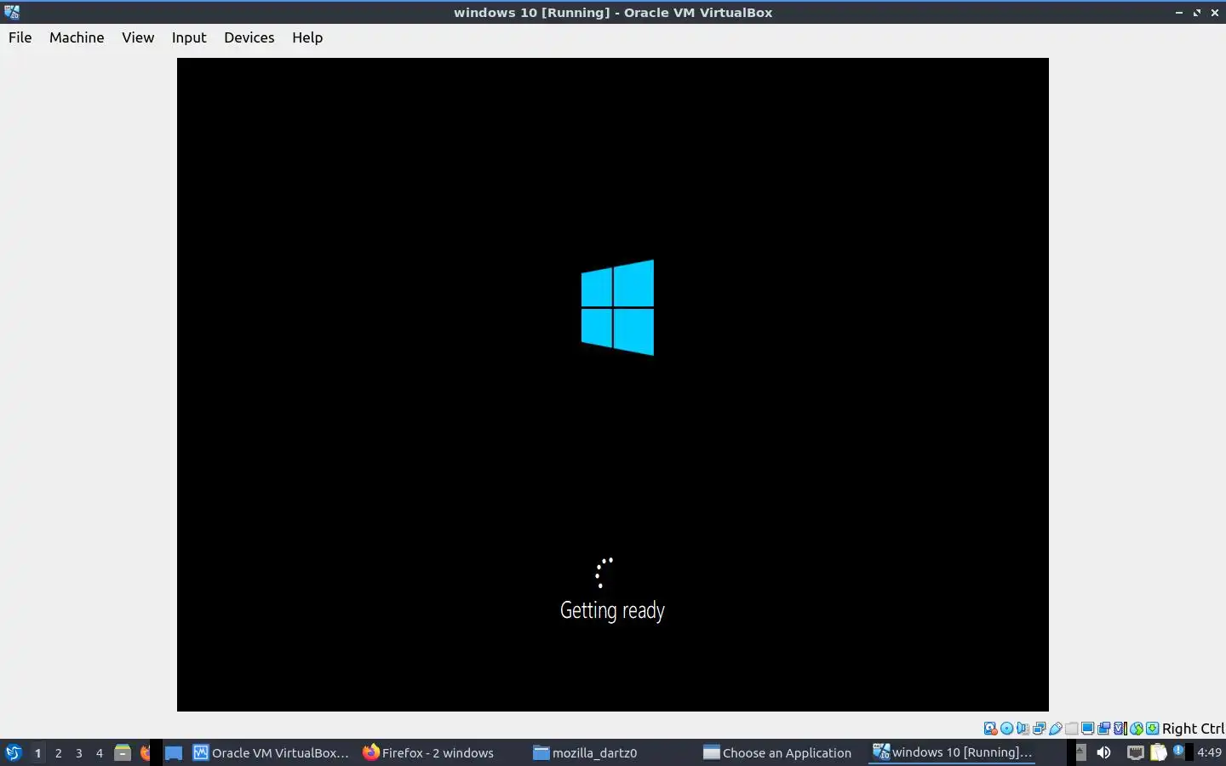Image resolution: width=1226 pixels, height=766 pixels.
Task: Open the Devices menu
Action: [249, 37]
